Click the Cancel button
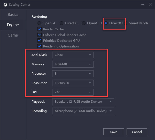Viewport: 155px width, 140px height. [137, 132]
